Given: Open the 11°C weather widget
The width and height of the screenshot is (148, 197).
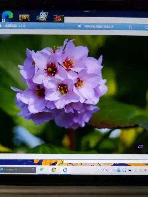Looking at the screenshot, I should (x=102, y=170).
